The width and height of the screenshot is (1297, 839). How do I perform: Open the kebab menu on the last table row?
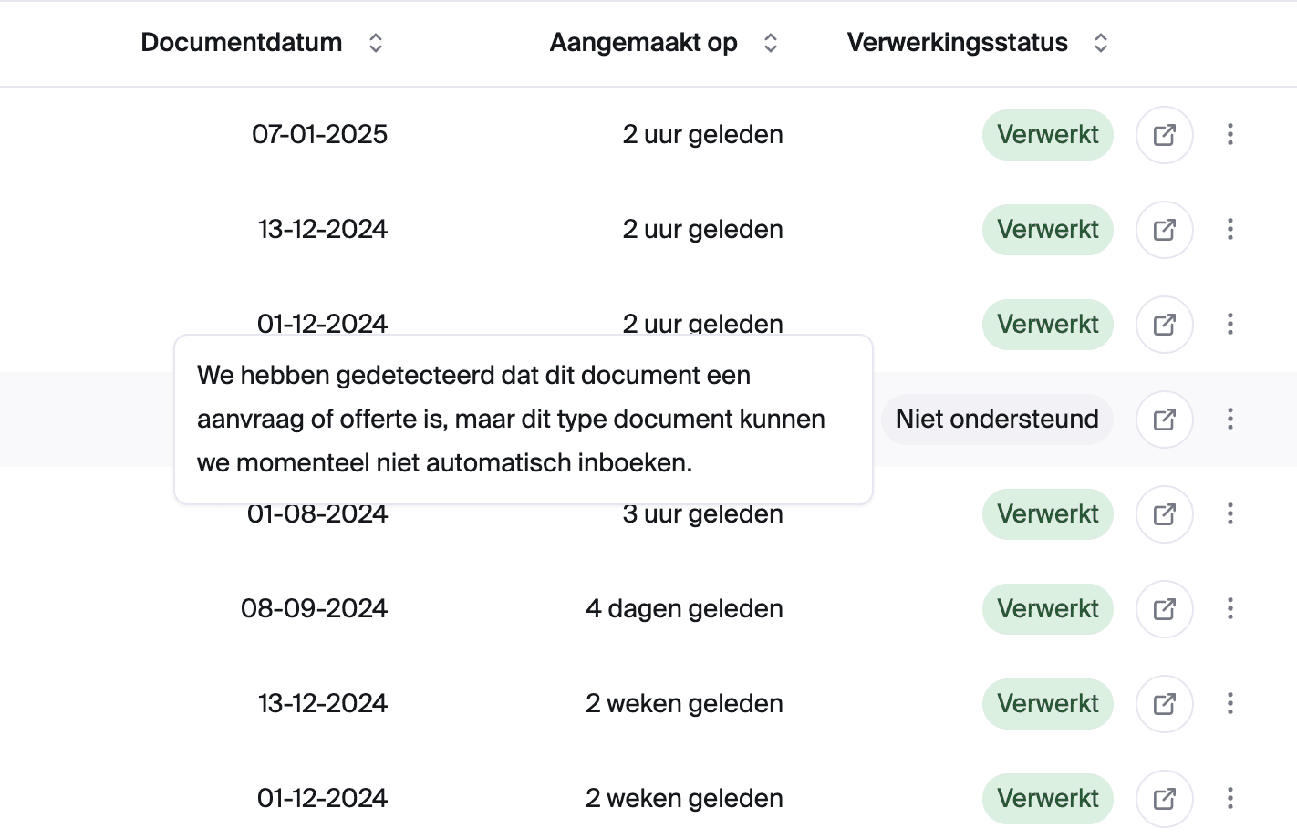pos(1230,798)
